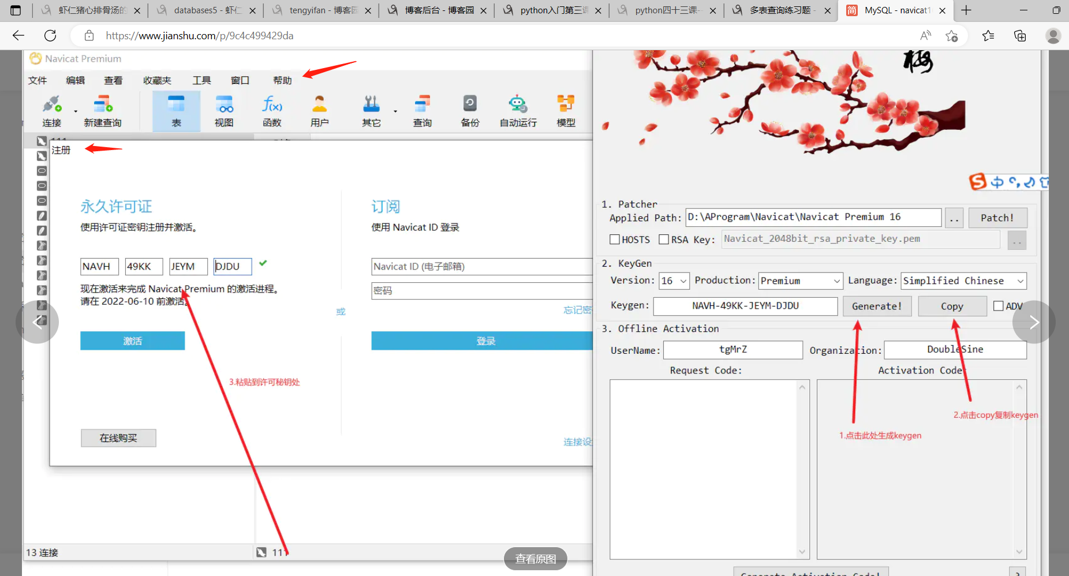Open the 收藏夹 menu
Viewport: 1069px width, 576px height.
click(157, 80)
